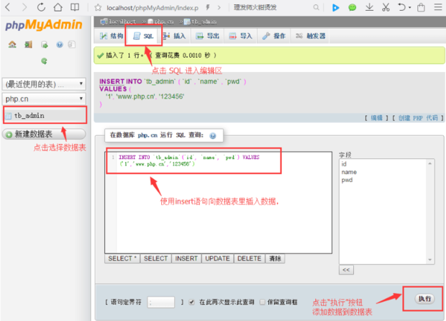The image size is (446, 321).
Task: Open the browser downloads arrow icon
Action: [x=369, y=7]
